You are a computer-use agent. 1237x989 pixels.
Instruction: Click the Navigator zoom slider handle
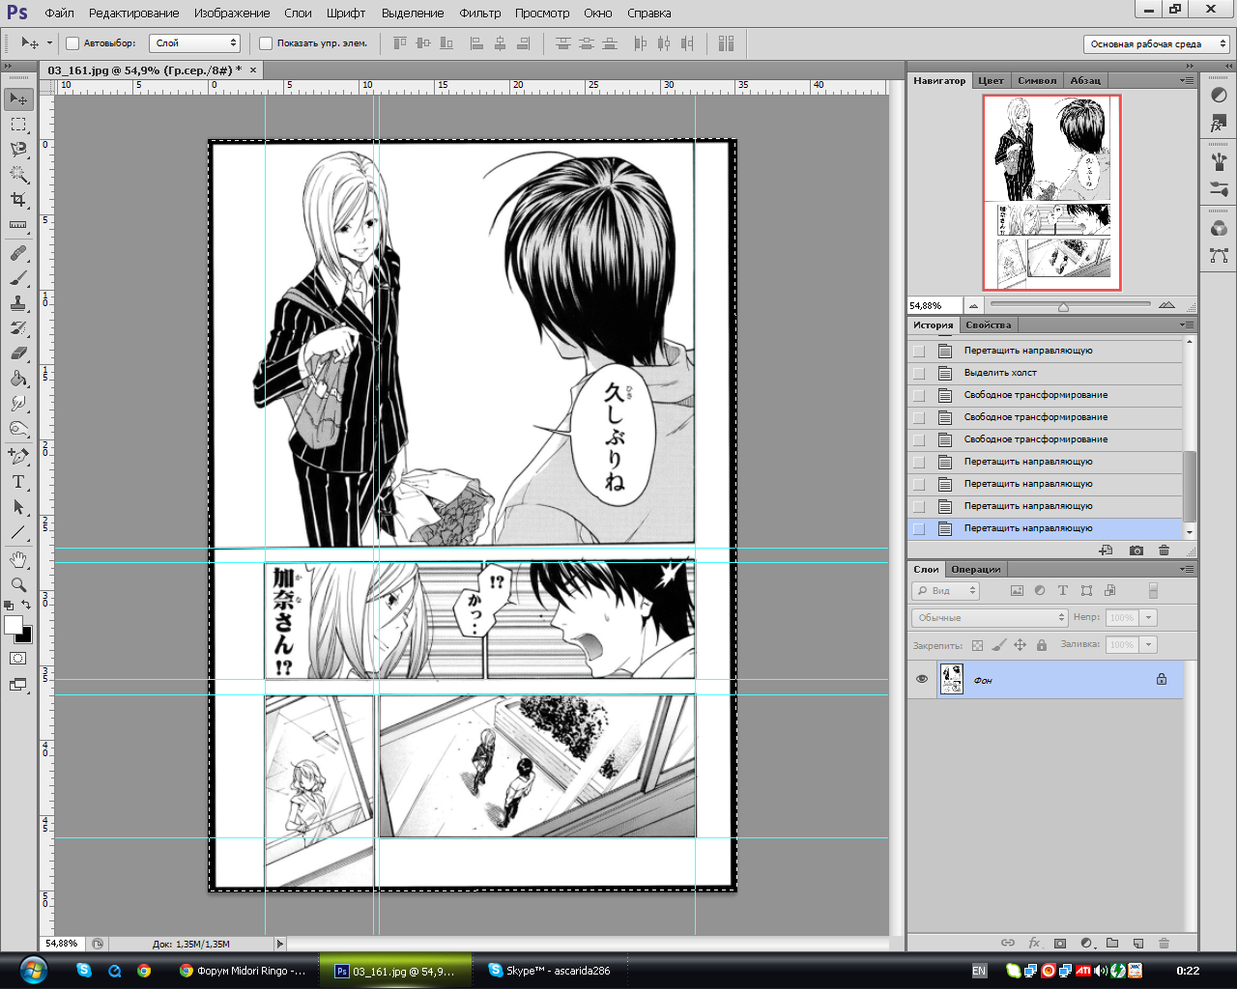pyautogui.click(x=1063, y=307)
